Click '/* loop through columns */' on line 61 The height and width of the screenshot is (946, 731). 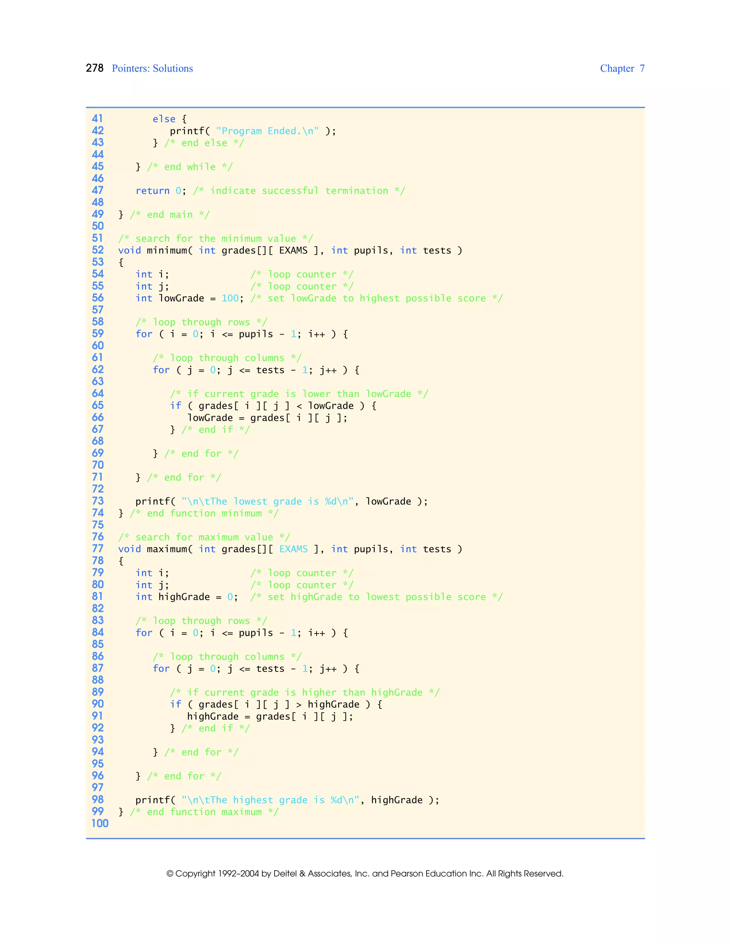click(227, 358)
